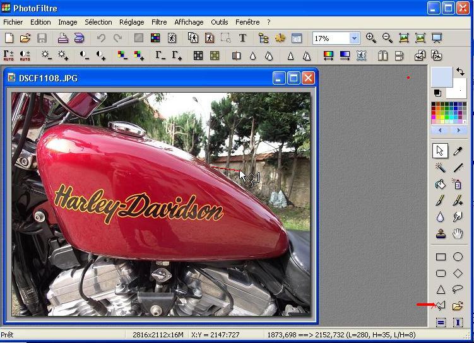
Task: Increase brightness with sun plus icon
Action: tap(63, 55)
